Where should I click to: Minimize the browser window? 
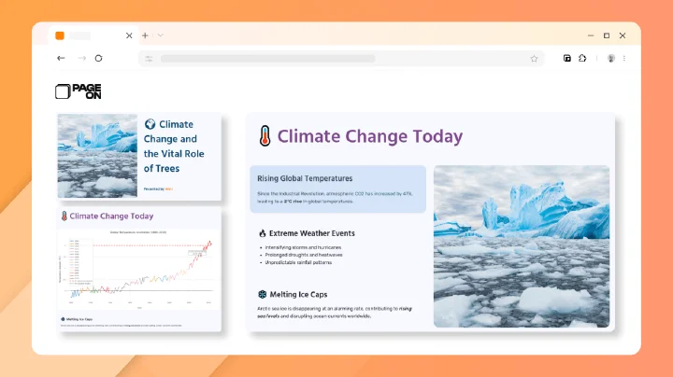(591, 35)
